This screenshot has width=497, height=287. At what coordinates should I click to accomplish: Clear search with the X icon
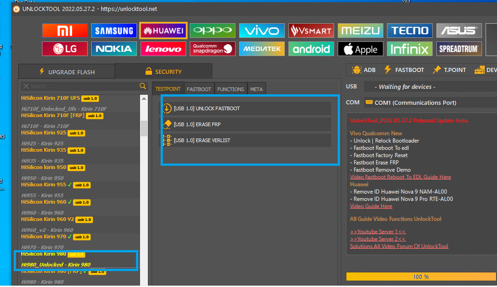point(26,86)
